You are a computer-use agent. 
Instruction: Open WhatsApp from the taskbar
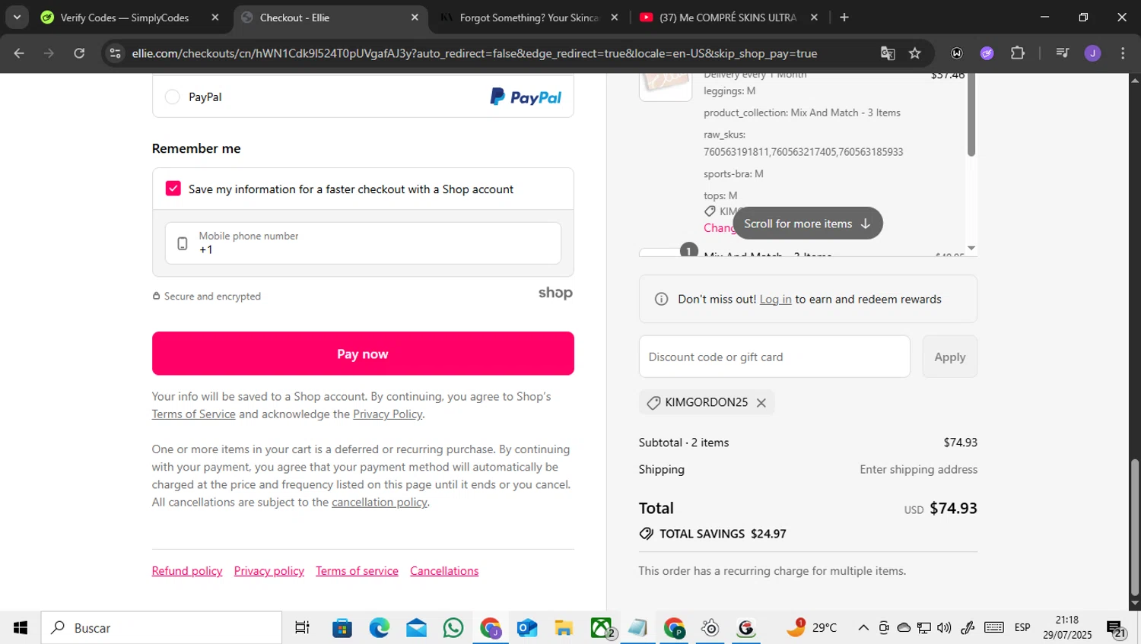(453, 628)
